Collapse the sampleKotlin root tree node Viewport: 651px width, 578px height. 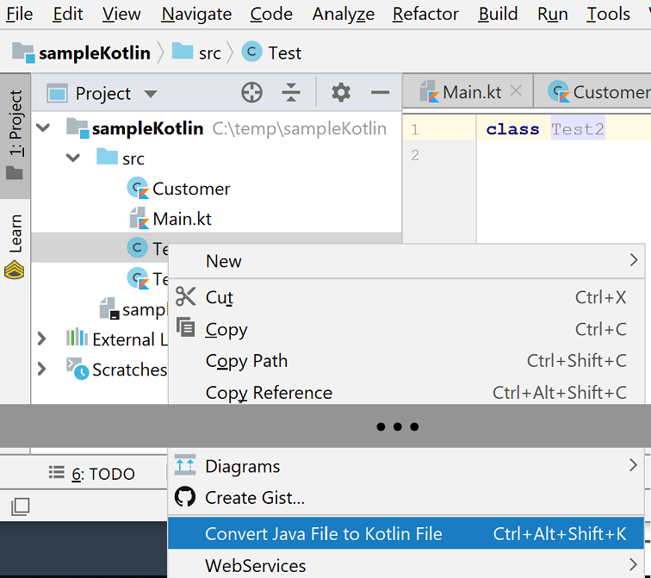click(43, 128)
